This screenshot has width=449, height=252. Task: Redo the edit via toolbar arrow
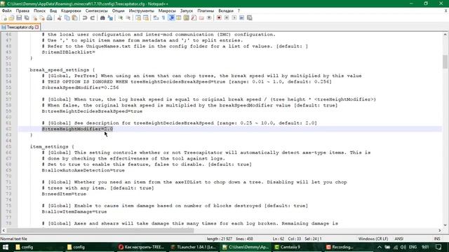92,17
